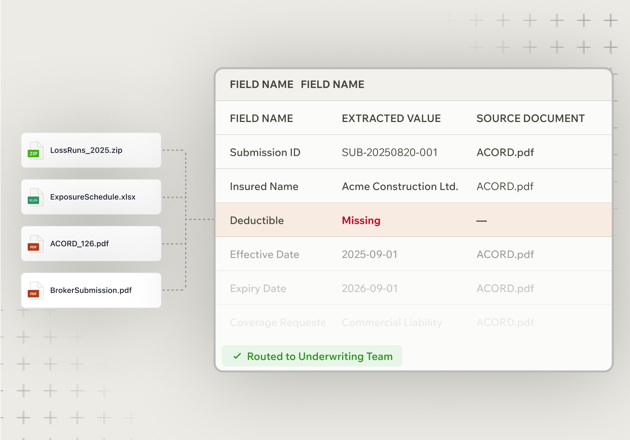Click the SOURCE DOCUMENT column header

[x=530, y=119]
